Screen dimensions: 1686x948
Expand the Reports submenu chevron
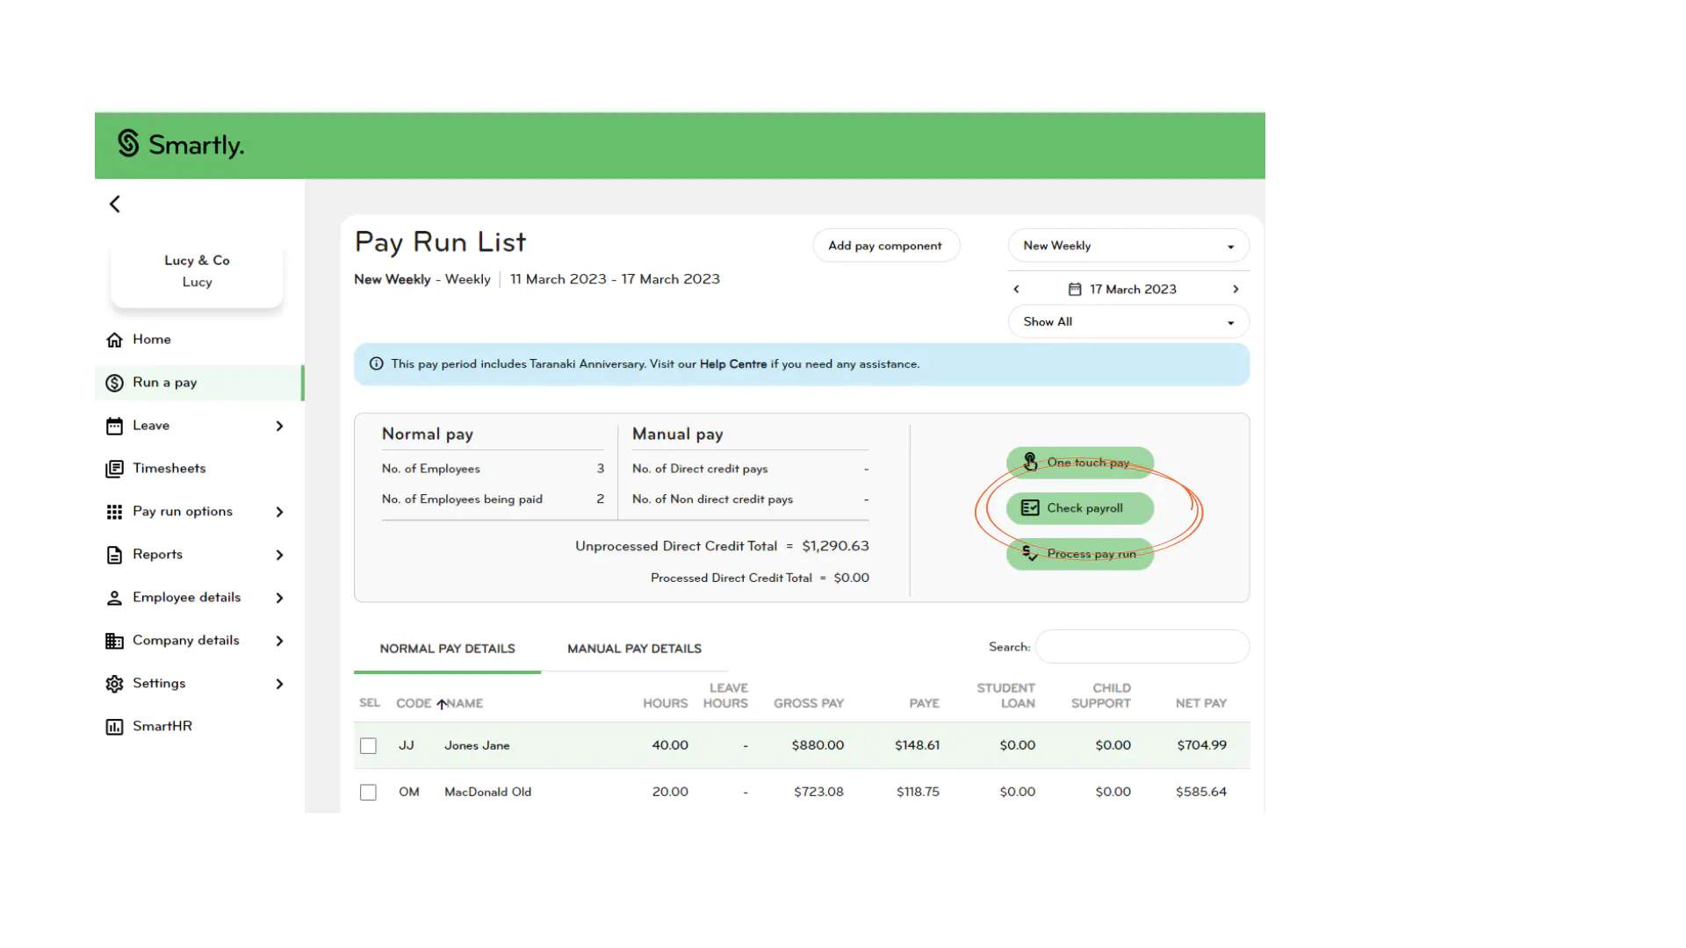click(x=279, y=555)
